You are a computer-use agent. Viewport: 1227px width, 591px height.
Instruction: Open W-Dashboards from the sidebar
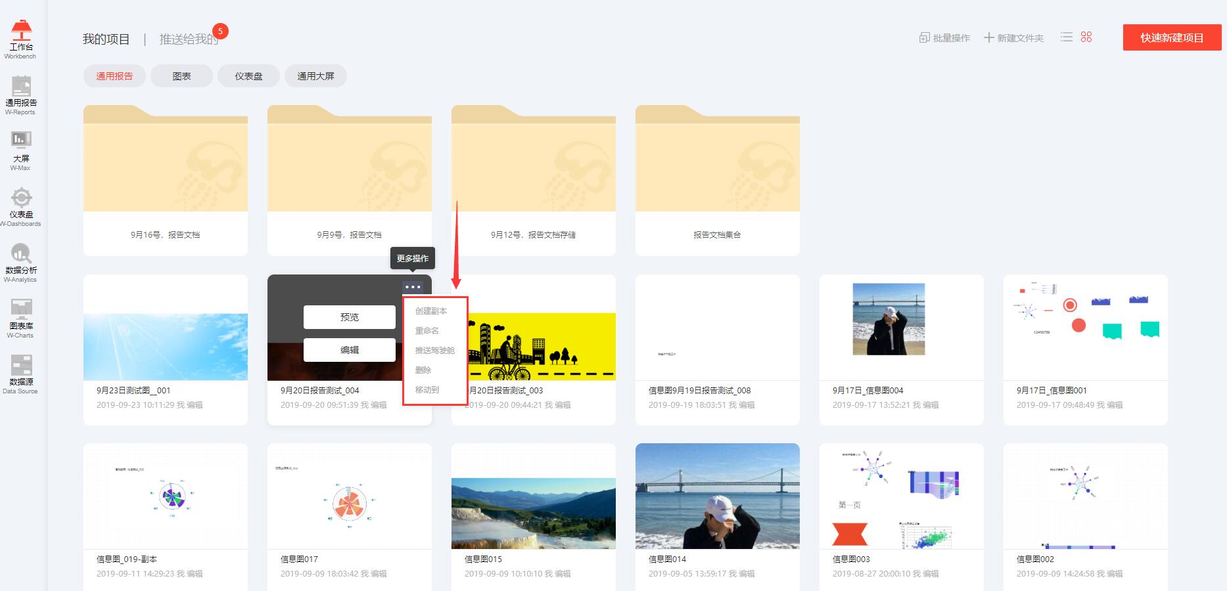21,206
